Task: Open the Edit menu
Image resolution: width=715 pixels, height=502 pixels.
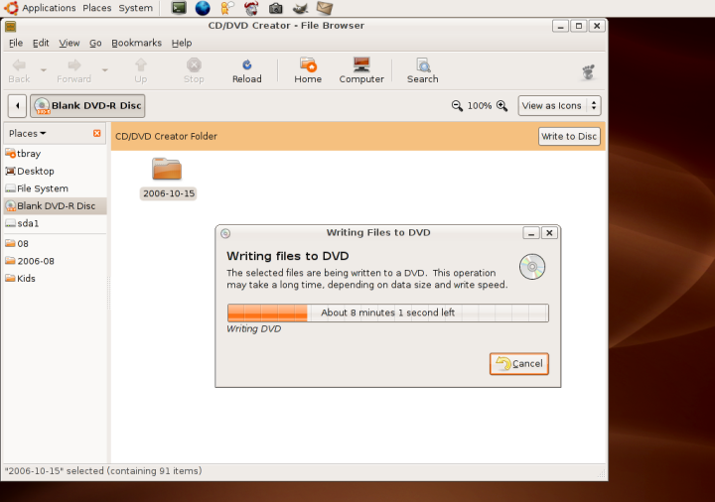Action: (41, 43)
